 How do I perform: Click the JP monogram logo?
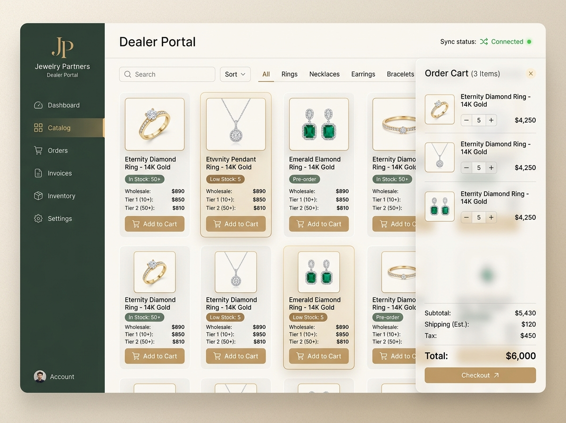[62, 47]
